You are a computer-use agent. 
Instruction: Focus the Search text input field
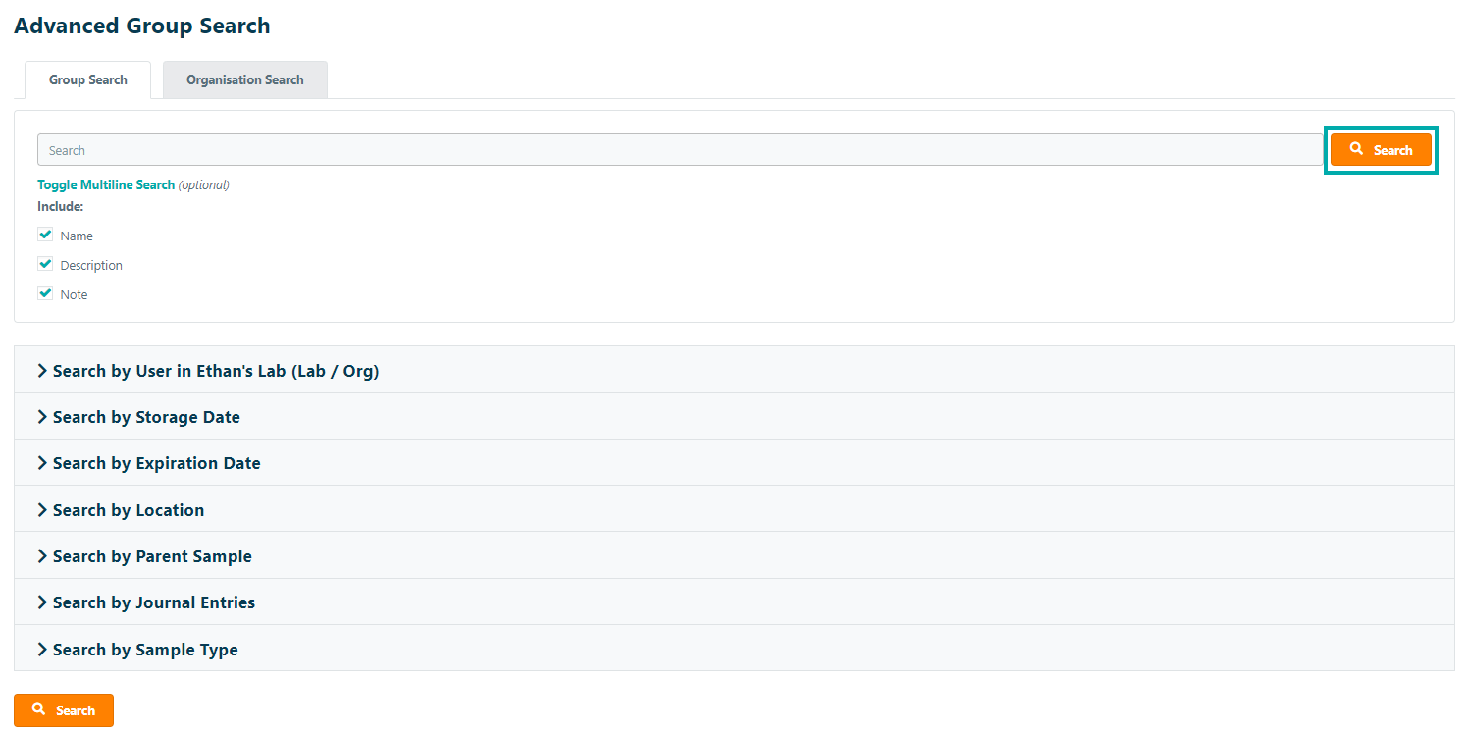[x=679, y=150]
